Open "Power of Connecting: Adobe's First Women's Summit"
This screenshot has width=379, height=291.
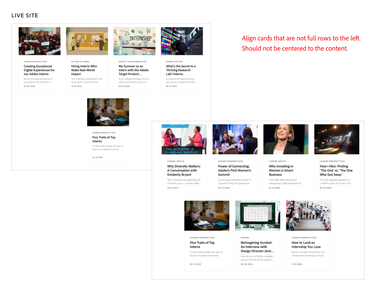[x=235, y=170]
